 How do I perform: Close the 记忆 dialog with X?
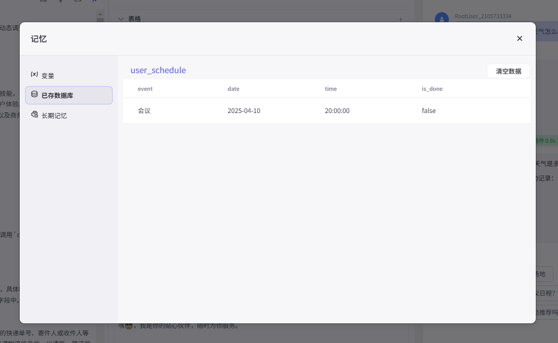click(x=520, y=38)
